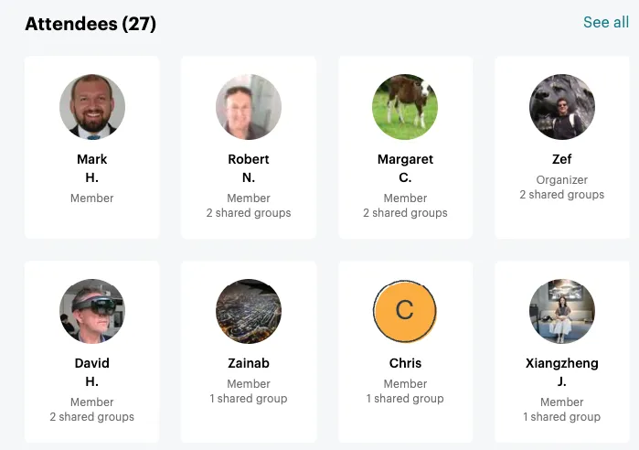Click Zef's Organizer role label

click(562, 180)
